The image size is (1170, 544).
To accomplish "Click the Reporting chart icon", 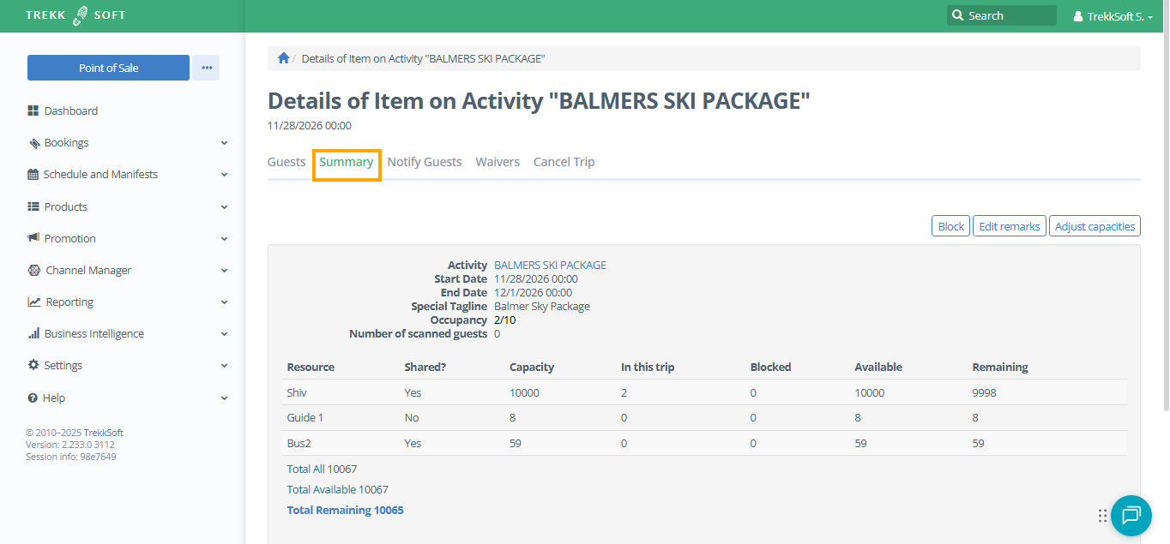I will [x=33, y=302].
